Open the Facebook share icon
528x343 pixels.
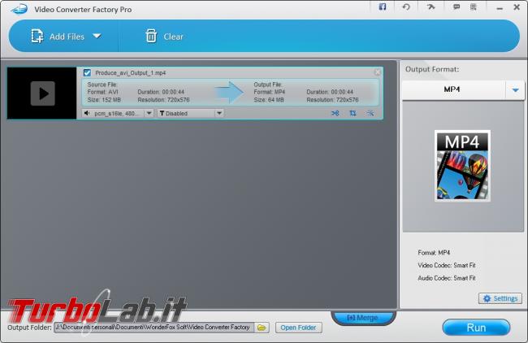click(383, 7)
